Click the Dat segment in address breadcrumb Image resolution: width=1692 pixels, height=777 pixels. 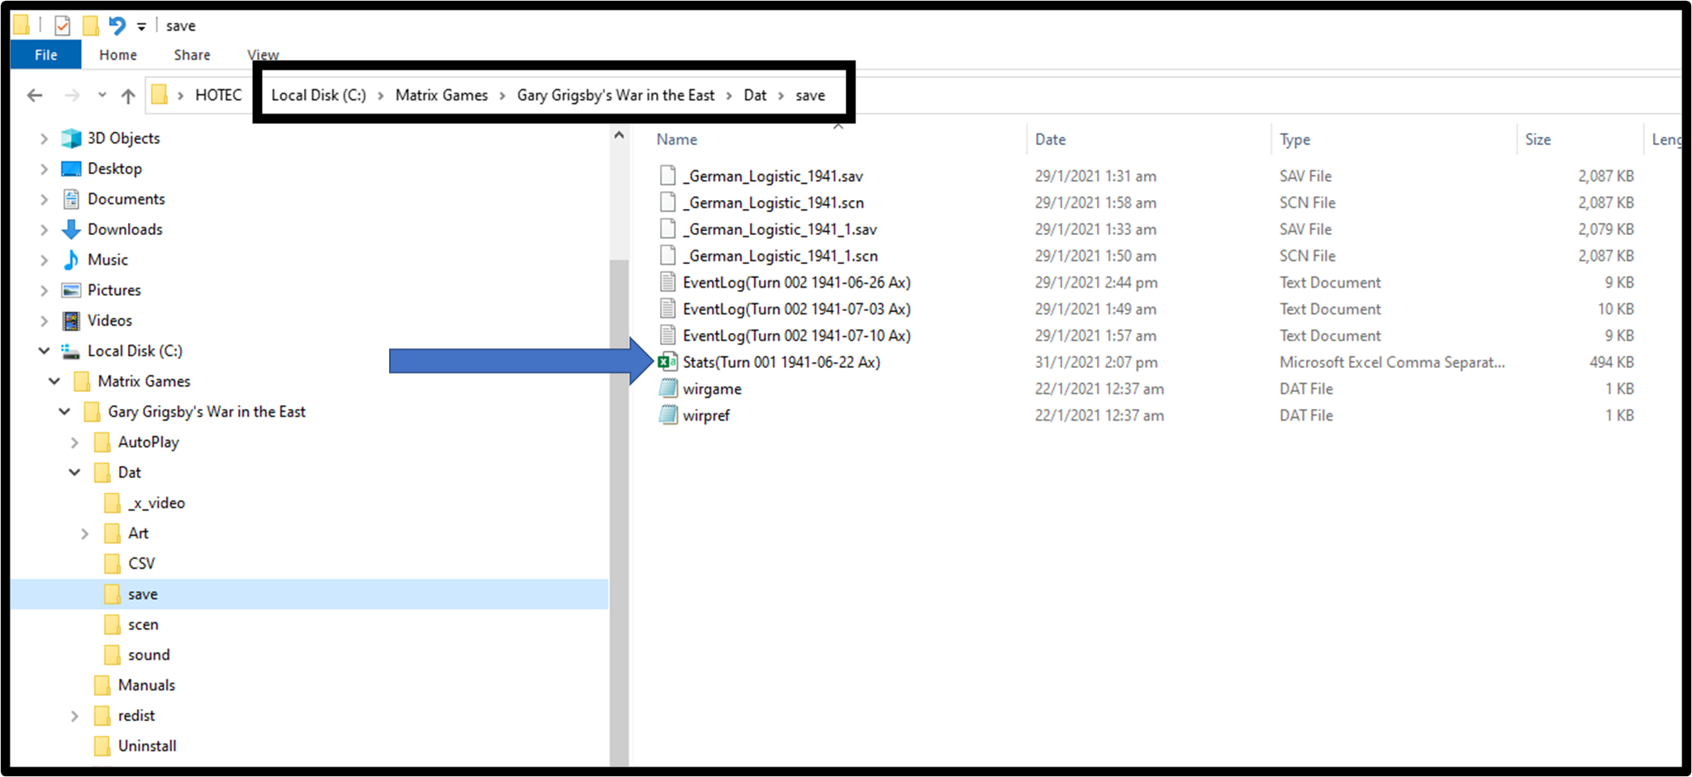tap(755, 96)
